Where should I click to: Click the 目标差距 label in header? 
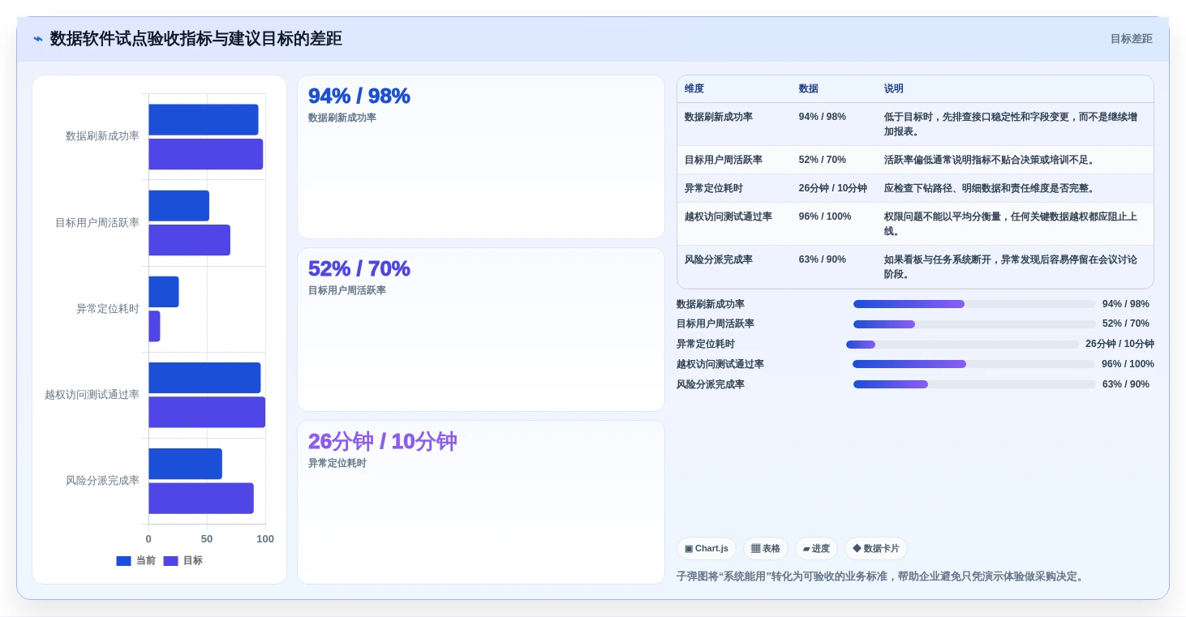1131,39
